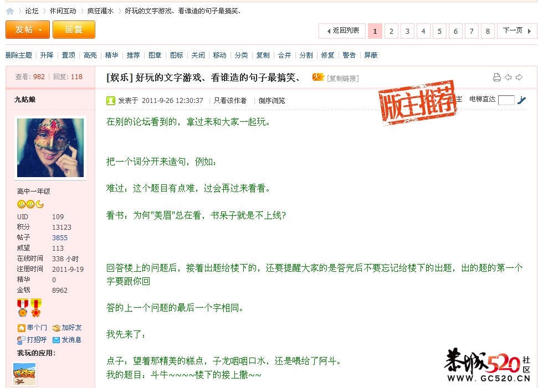Click 关闭 moderation option
538x388 pixels.
pos(198,55)
